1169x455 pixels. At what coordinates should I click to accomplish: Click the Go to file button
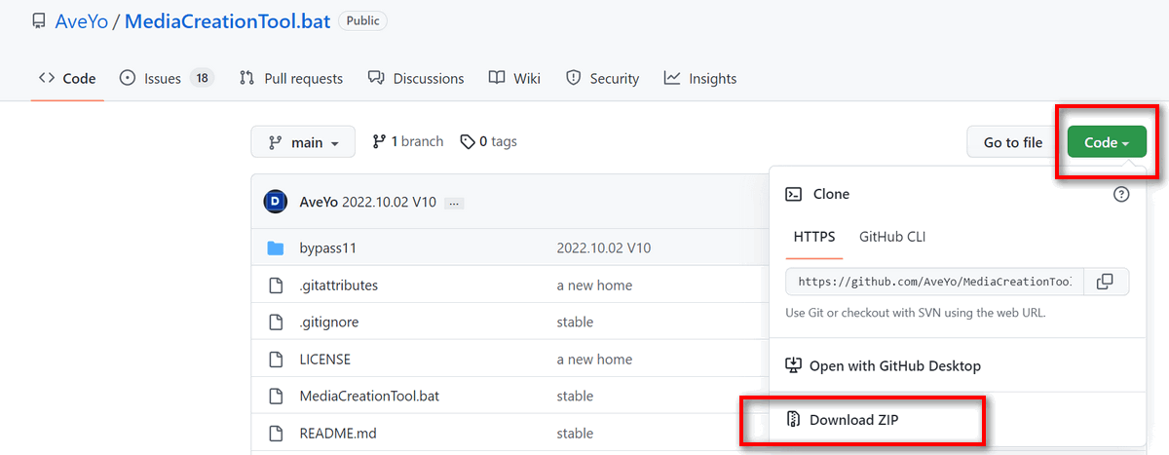pos(1013,142)
